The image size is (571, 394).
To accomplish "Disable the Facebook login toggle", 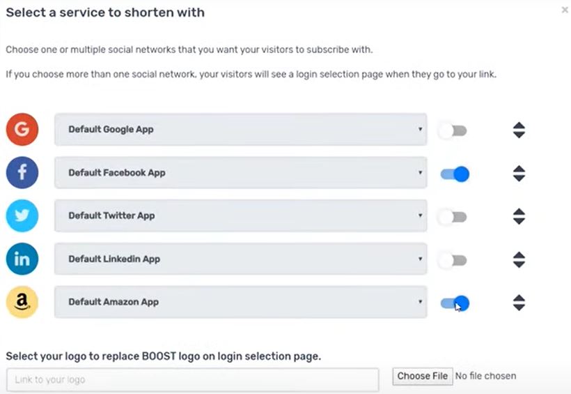I will pyautogui.click(x=455, y=174).
